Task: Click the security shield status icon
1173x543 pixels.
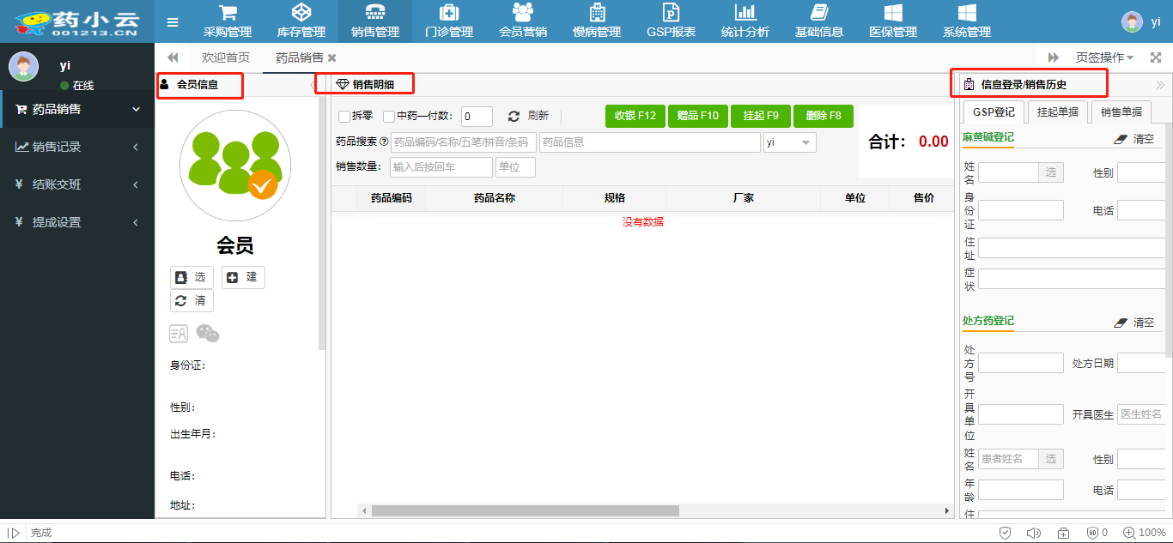Action: [x=1006, y=533]
